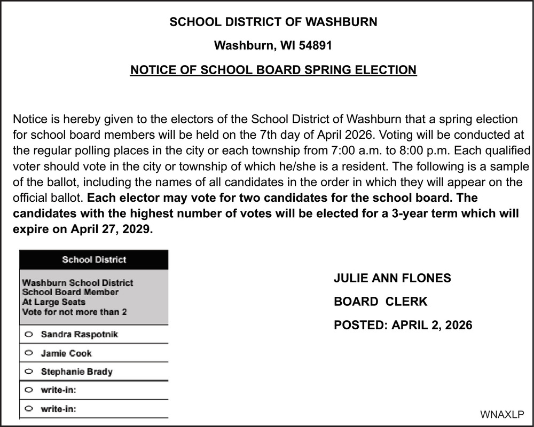
Task: Click the first write-in entry line
Action: click(122, 391)
